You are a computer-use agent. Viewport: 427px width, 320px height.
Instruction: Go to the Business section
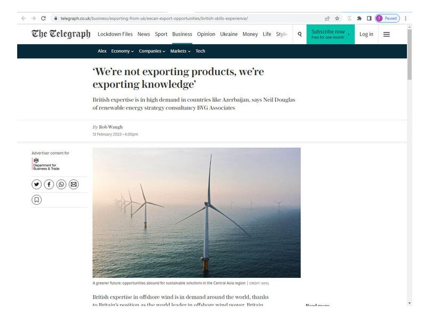point(182,34)
